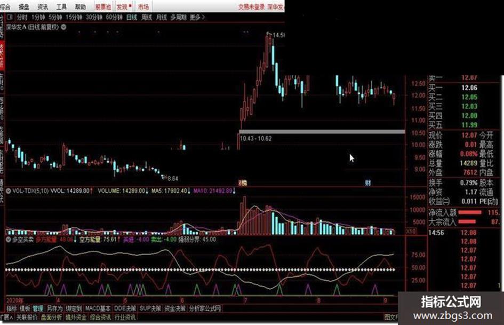
Task: Click the 大宗流入 red bar
Action: click(467, 221)
